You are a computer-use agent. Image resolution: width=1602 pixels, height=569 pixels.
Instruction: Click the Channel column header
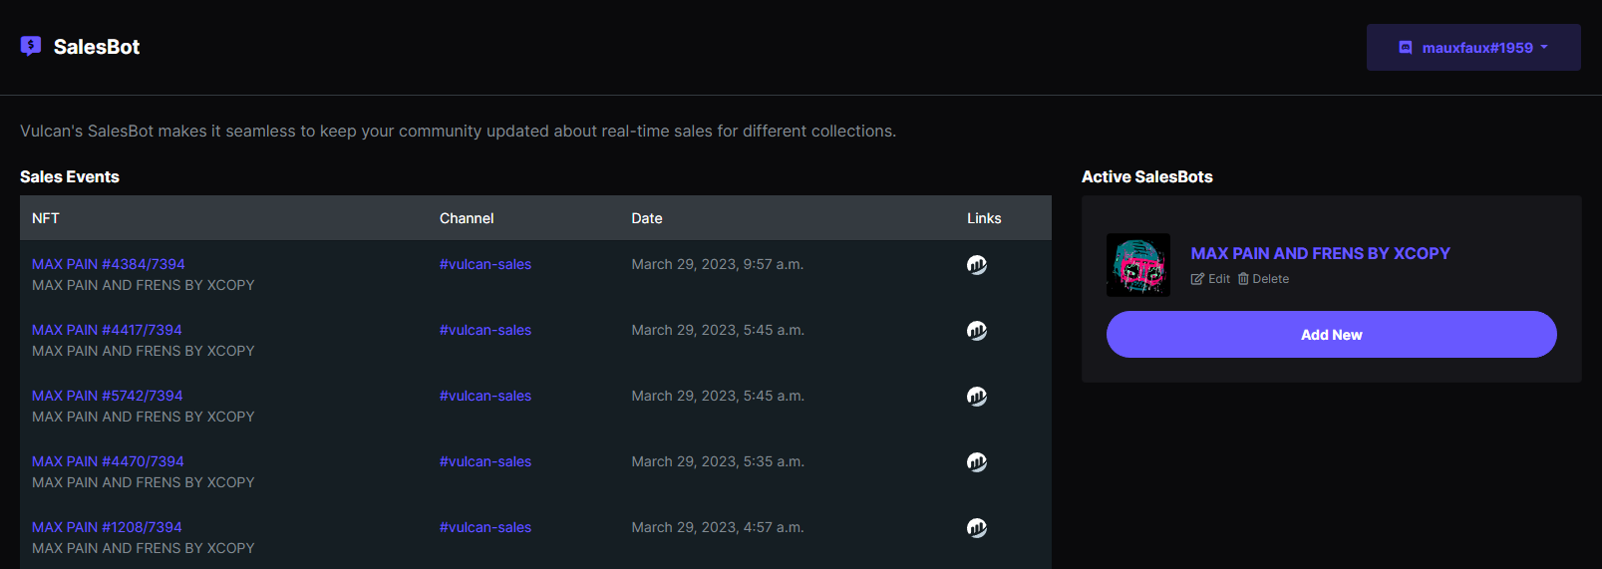pos(467,218)
